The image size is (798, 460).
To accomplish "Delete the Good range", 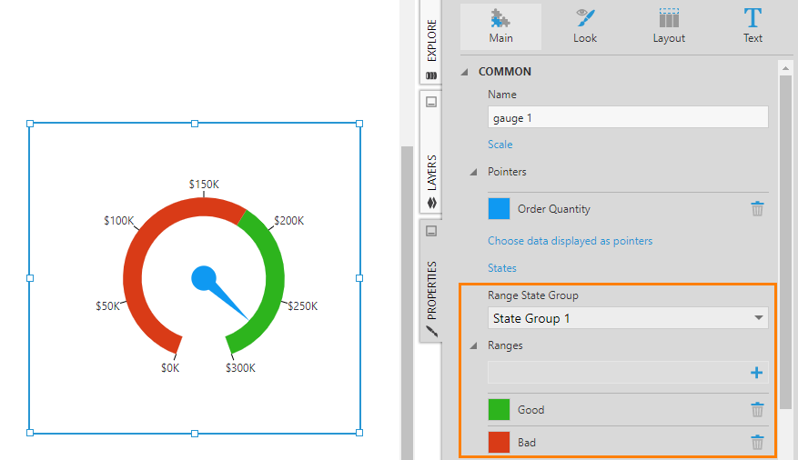I will 757,410.
